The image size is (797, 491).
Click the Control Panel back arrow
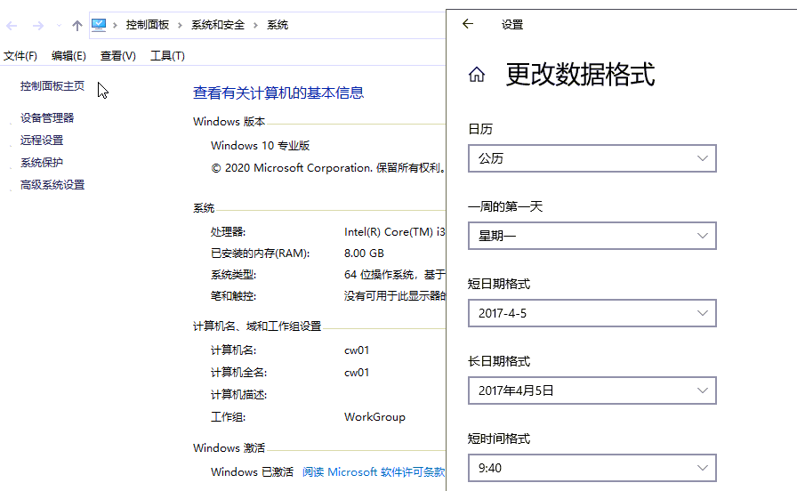[12, 26]
